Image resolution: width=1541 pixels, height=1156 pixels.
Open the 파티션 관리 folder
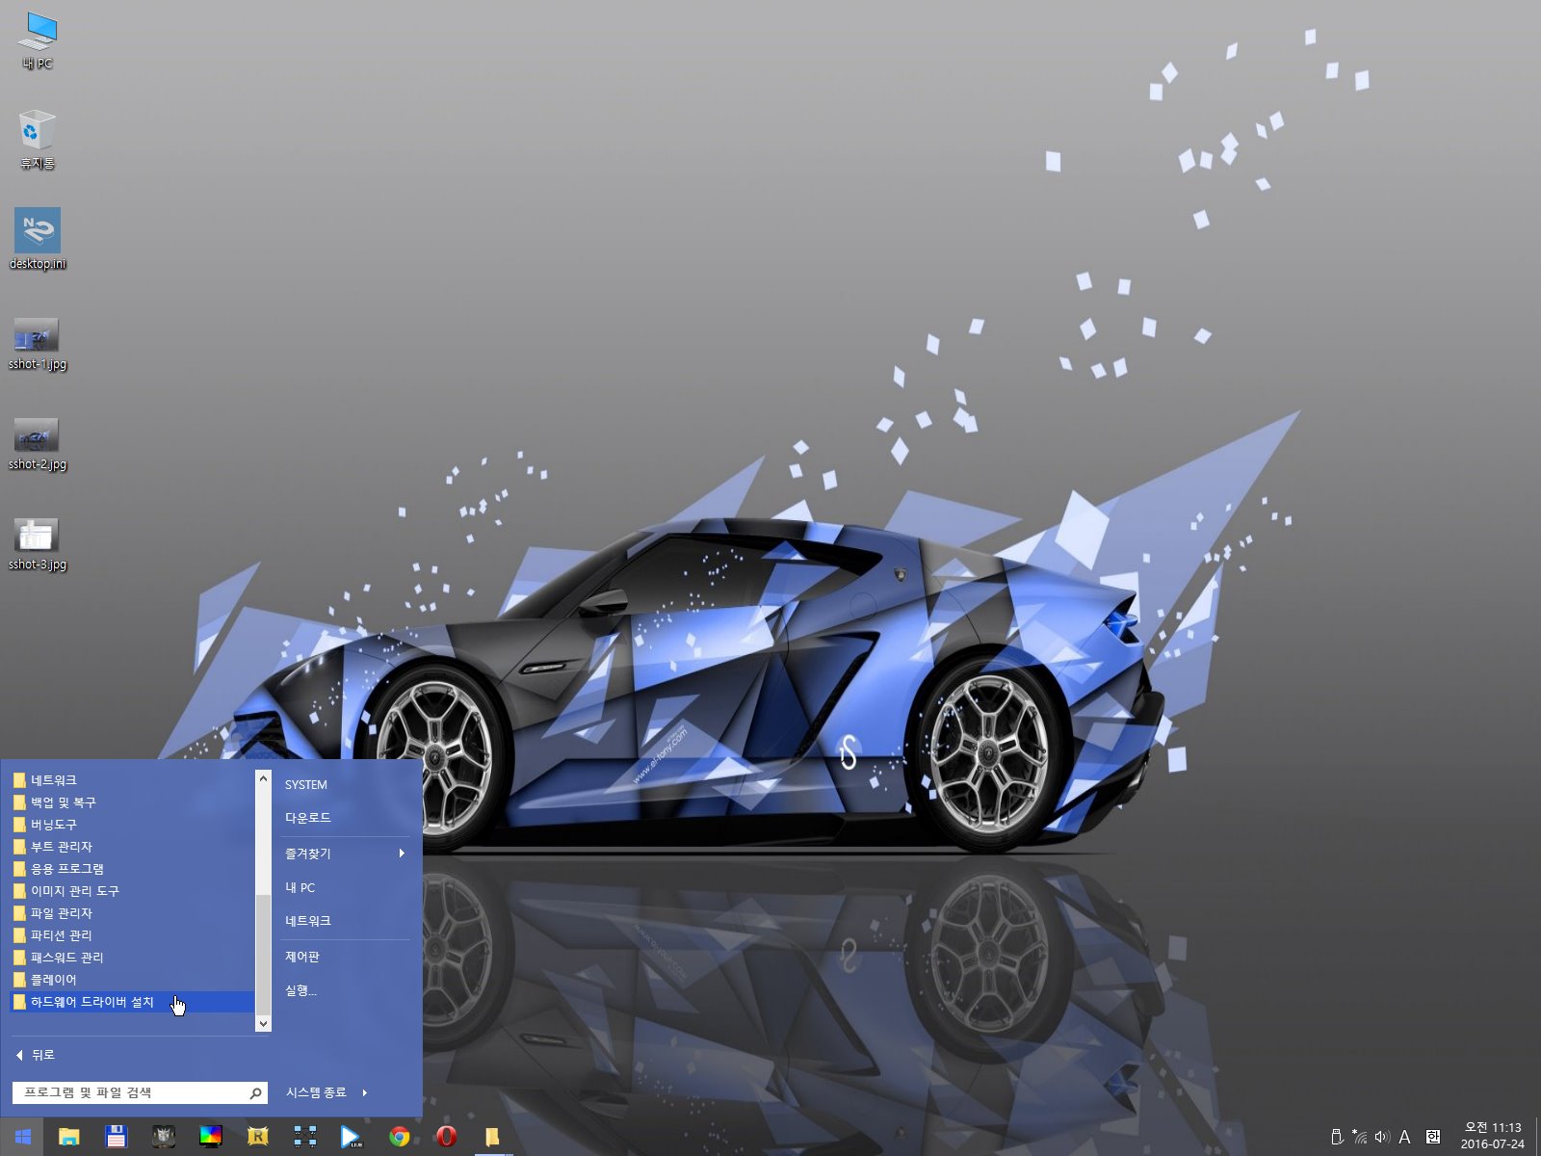pos(132,935)
